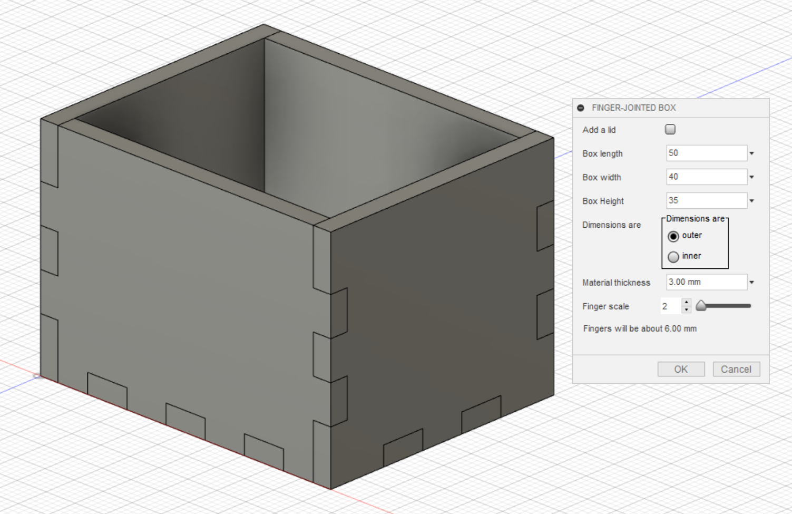Click the Finger scale slider handle
The image size is (792, 514).
(x=701, y=306)
